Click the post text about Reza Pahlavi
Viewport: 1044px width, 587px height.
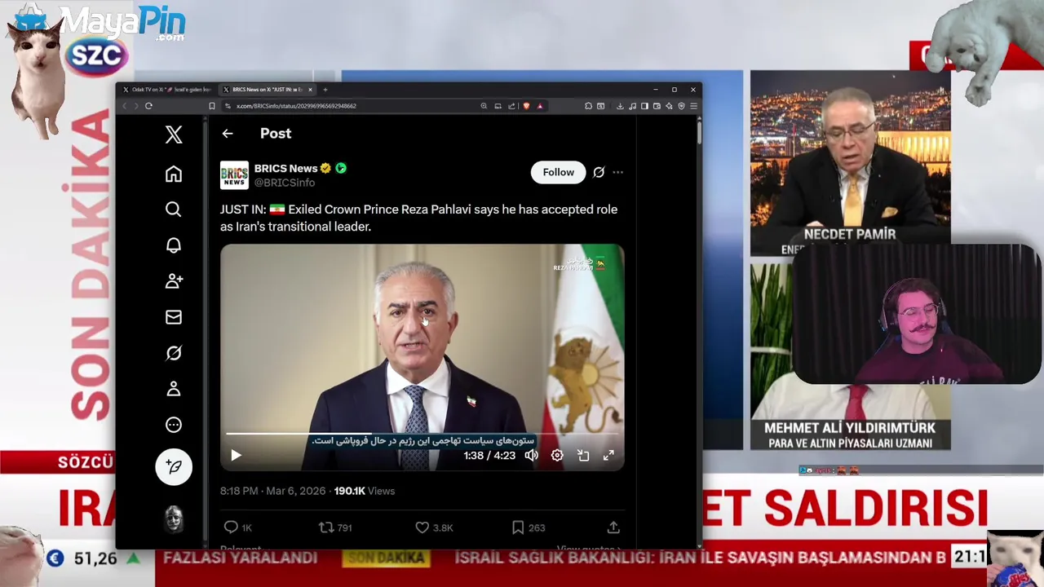tap(418, 218)
